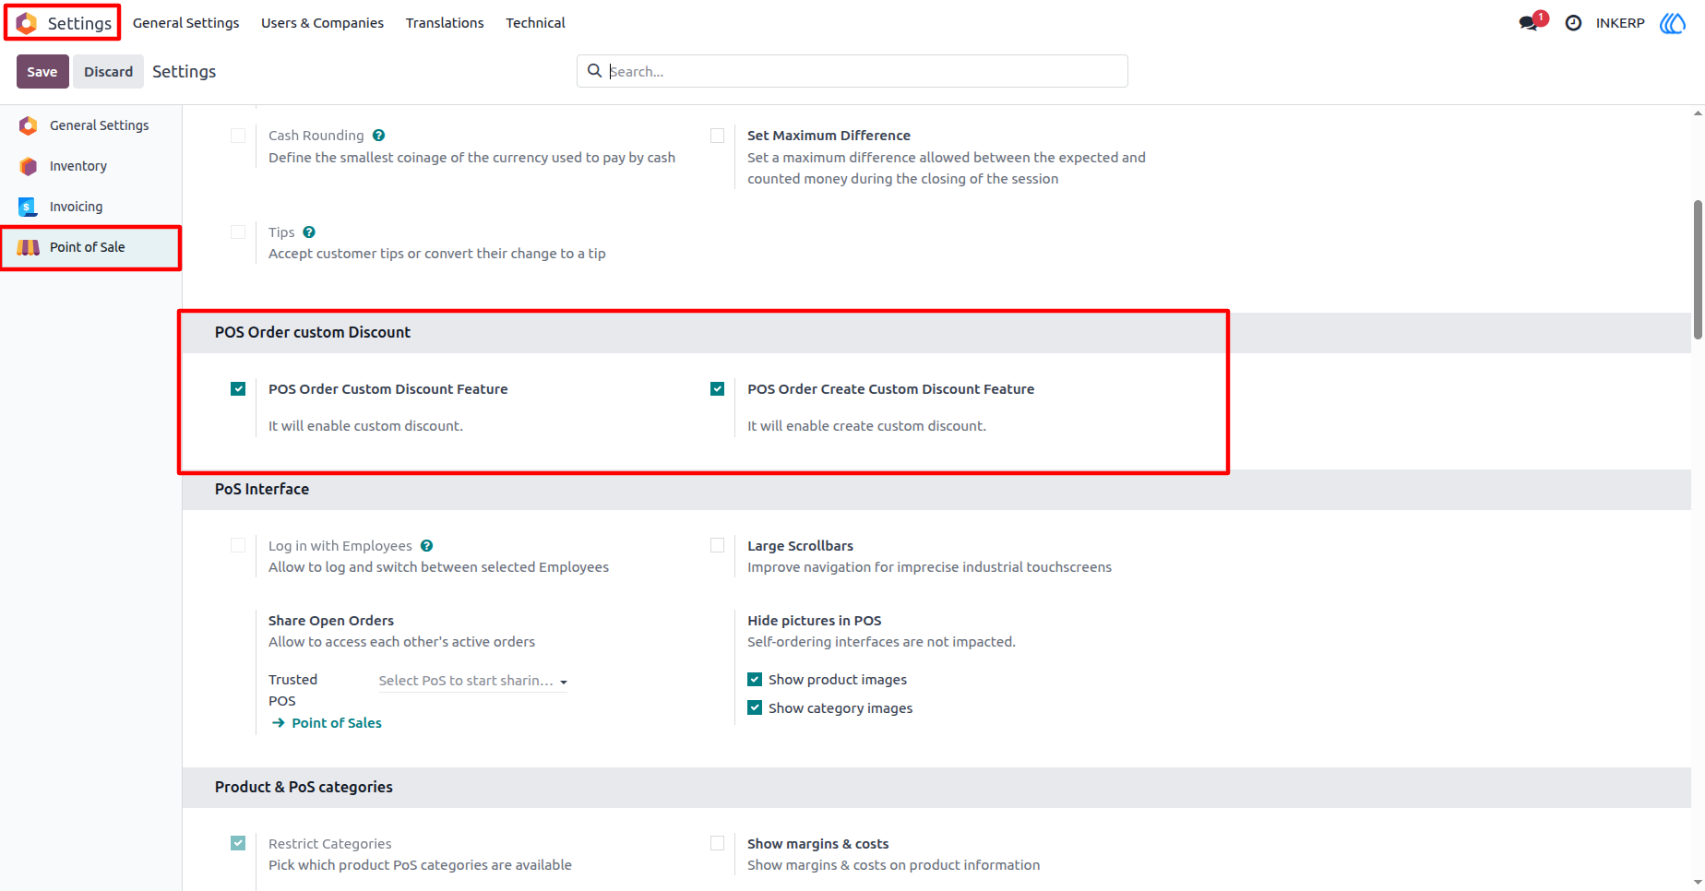Open the Settings app home icon
This screenshot has height=891, width=1705.
coord(27,23)
